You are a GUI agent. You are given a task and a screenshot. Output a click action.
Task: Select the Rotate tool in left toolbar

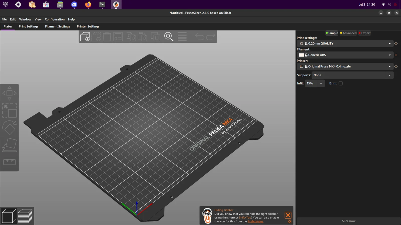[x=10, y=127]
